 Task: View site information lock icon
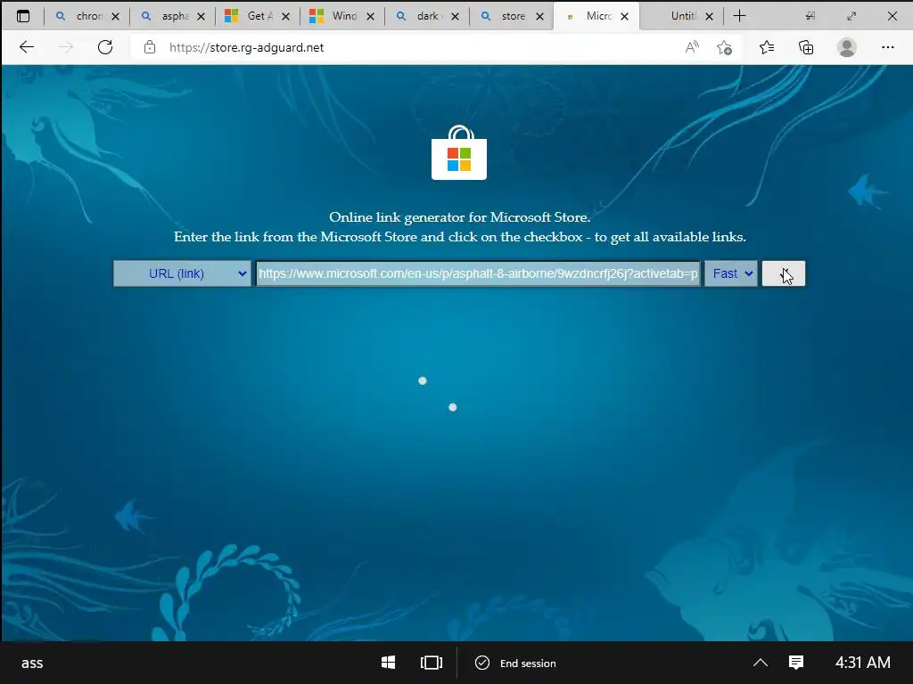click(x=150, y=47)
